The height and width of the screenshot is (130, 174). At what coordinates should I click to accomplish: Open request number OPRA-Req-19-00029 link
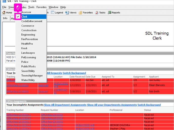tap(52, 118)
